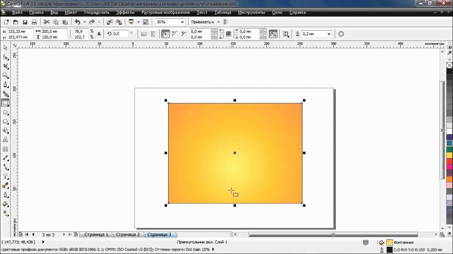This screenshot has width=453, height=254.
Task: Undo the last action
Action: click(x=78, y=22)
